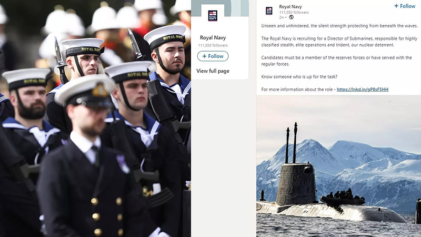Open the submarine photo in the post
421x237 pixels.
338,166
